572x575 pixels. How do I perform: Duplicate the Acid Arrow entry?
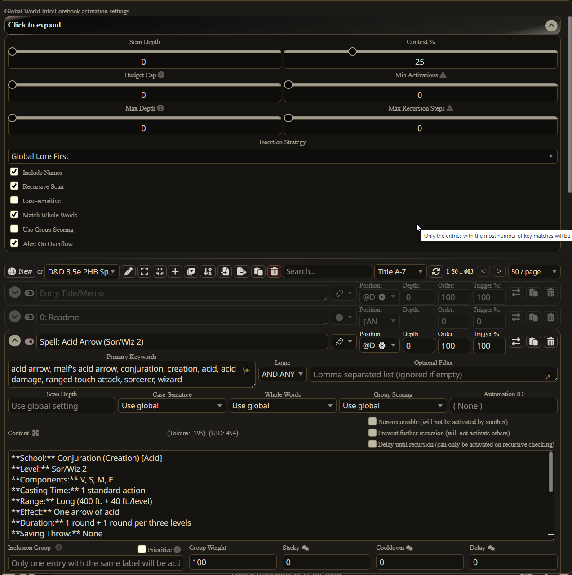tap(533, 341)
